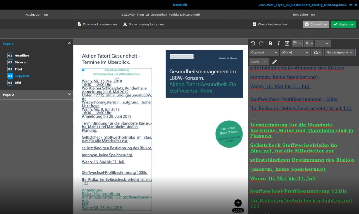
Task: Select the 05 Bild item
Action: (14, 83)
